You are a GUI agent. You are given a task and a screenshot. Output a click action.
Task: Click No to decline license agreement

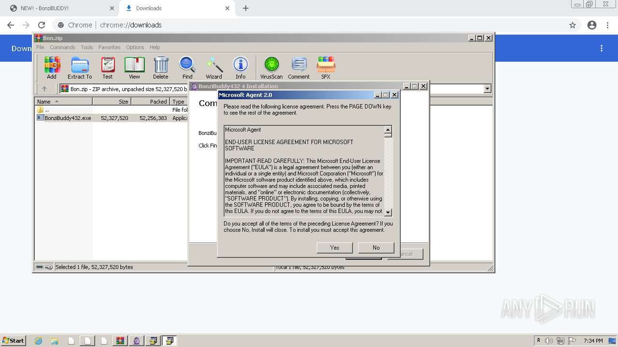pos(376,248)
